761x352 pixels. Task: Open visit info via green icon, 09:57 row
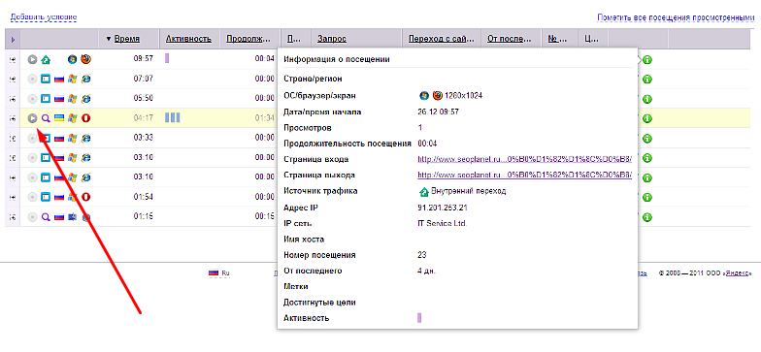click(646, 60)
